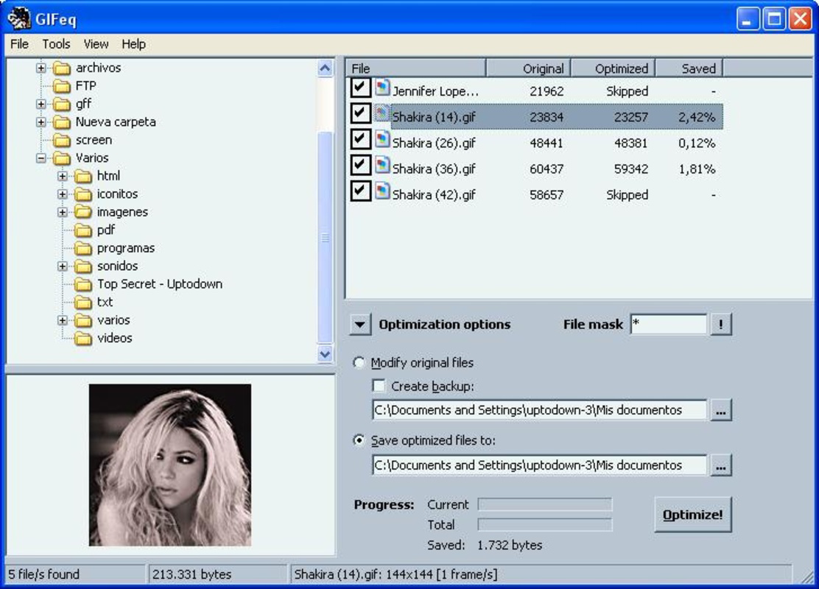The height and width of the screenshot is (589, 819).
Task: Select the txt folder icon
Action: click(x=83, y=303)
